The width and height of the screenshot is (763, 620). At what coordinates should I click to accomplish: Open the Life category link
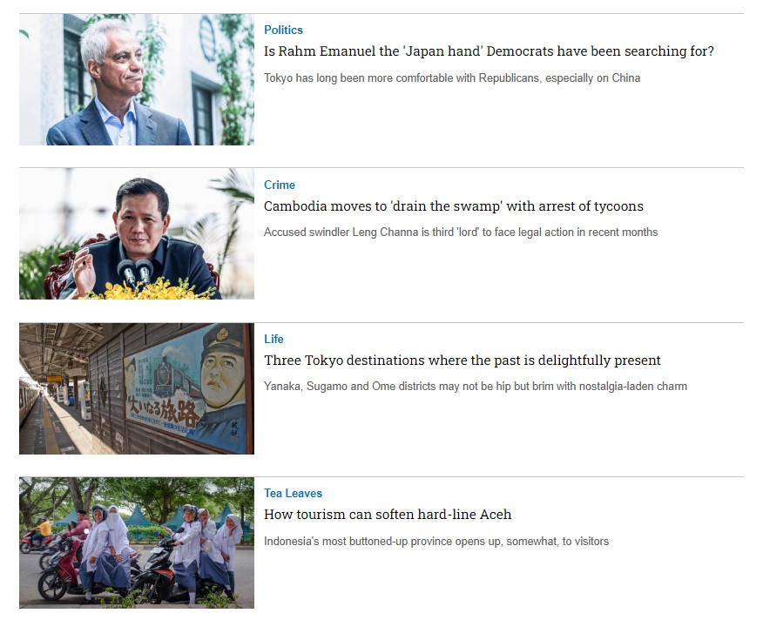pyautogui.click(x=273, y=340)
